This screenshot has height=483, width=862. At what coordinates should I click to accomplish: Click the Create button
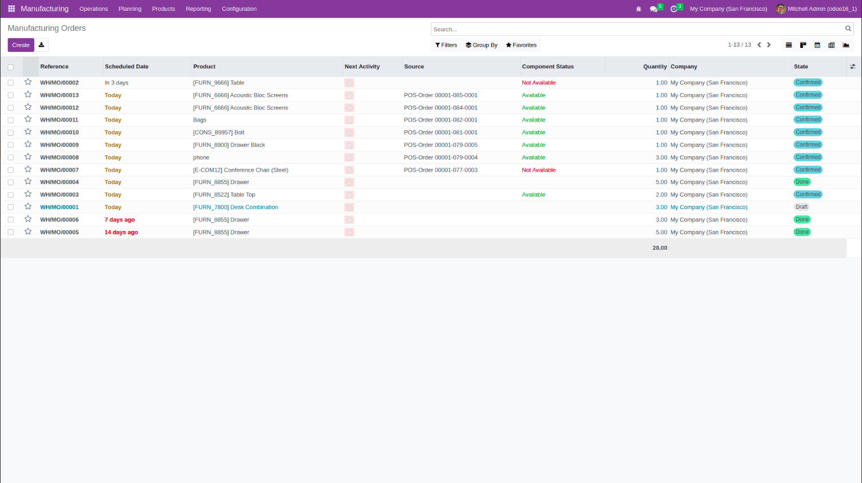tap(21, 45)
